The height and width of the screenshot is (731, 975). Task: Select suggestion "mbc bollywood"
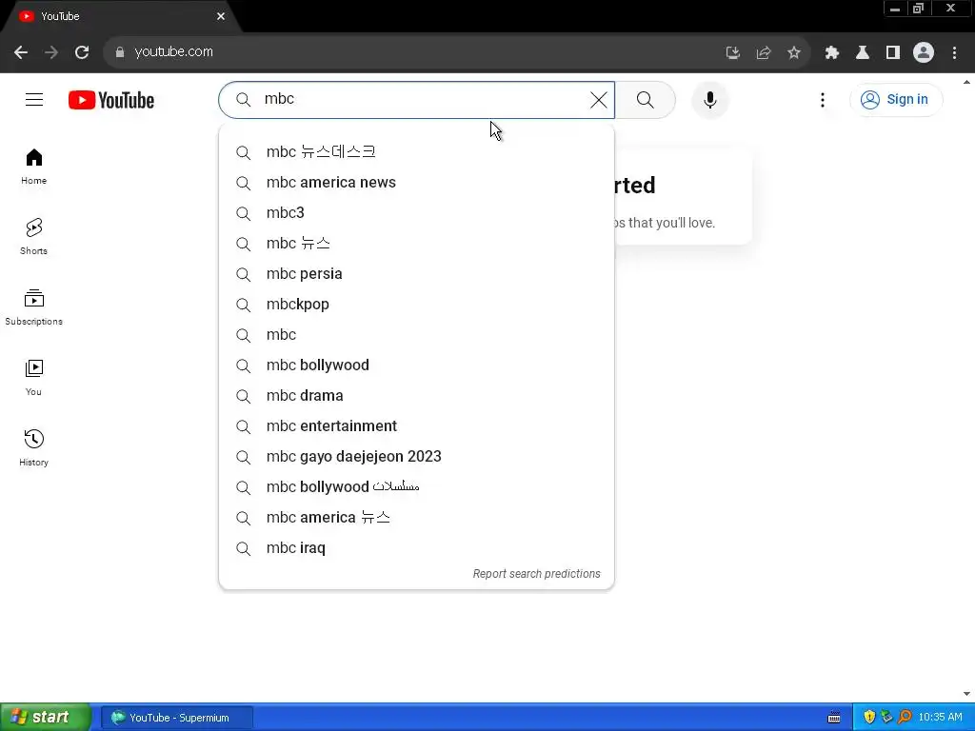[417, 365]
